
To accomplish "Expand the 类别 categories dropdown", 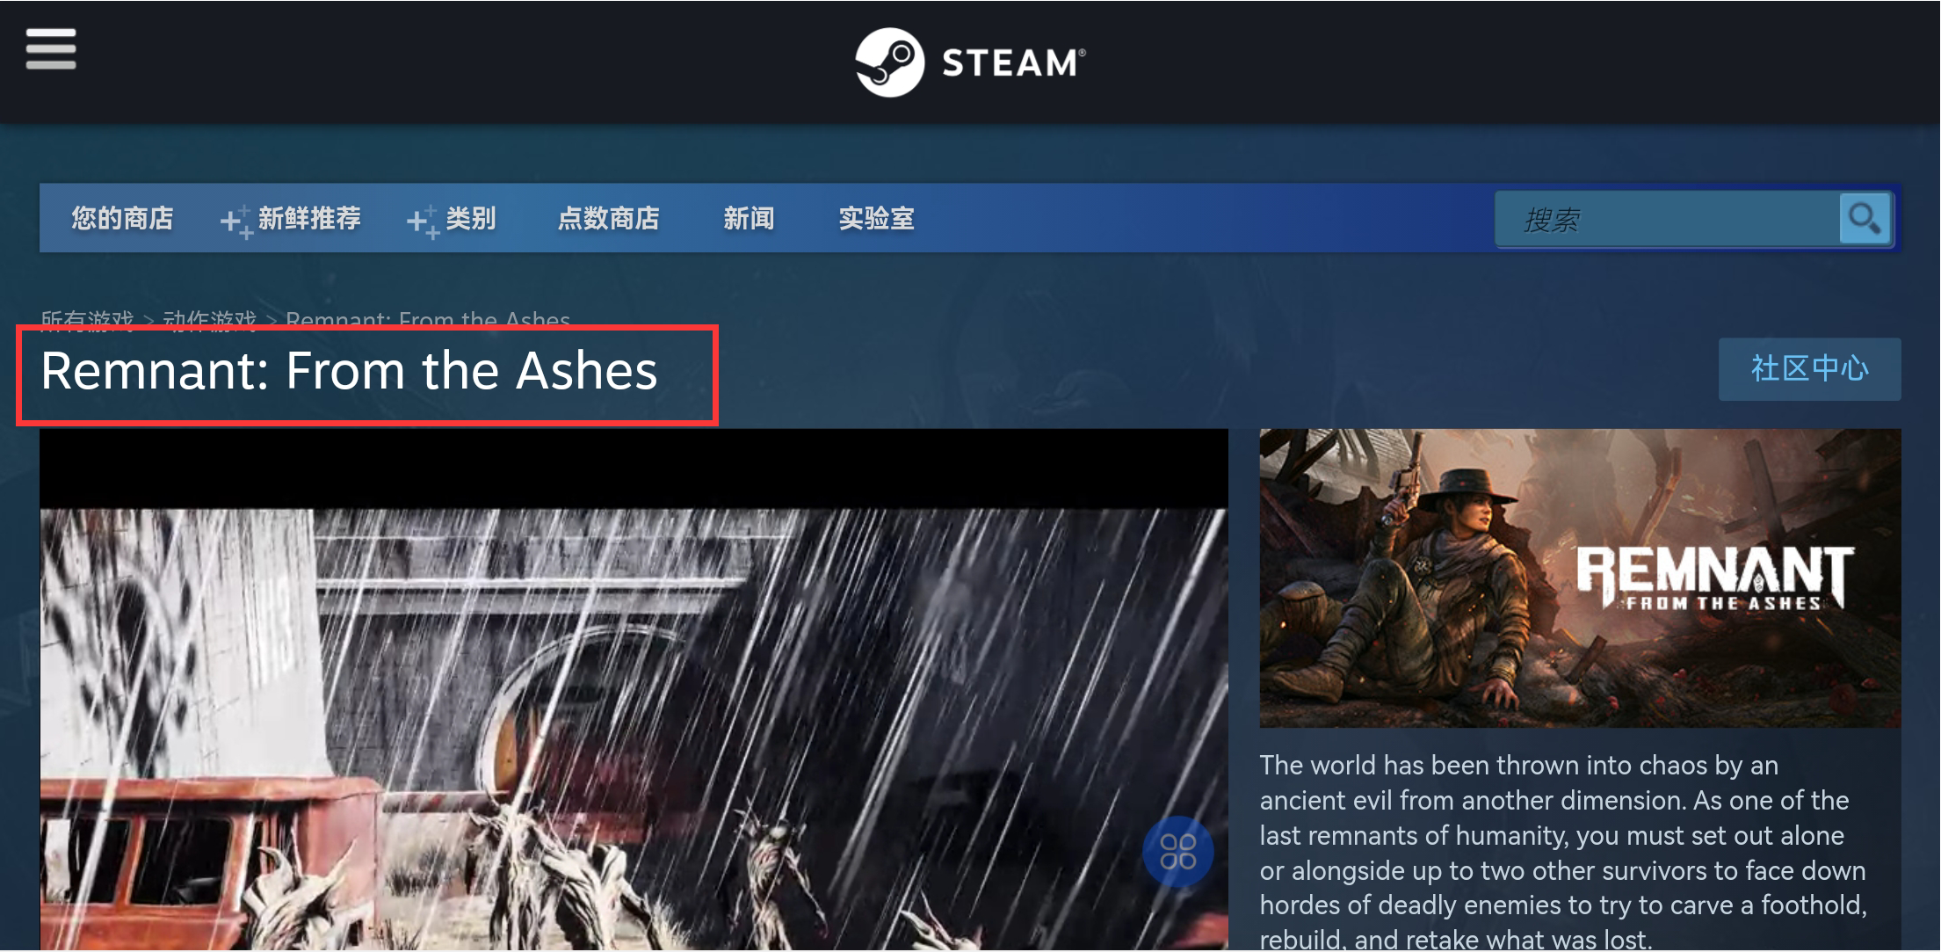I will click(471, 218).
